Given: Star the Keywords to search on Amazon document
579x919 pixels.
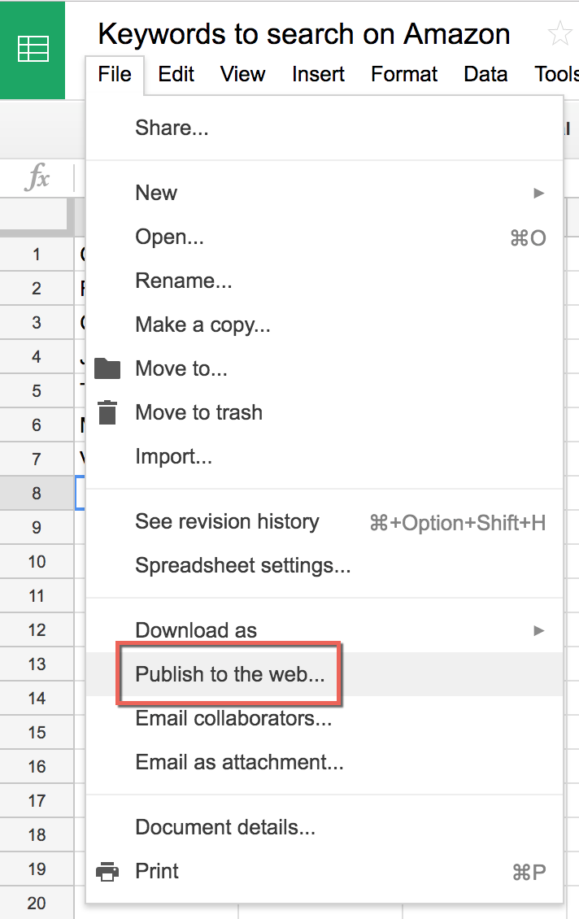Looking at the screenshot, I should (x=559, y=33).
